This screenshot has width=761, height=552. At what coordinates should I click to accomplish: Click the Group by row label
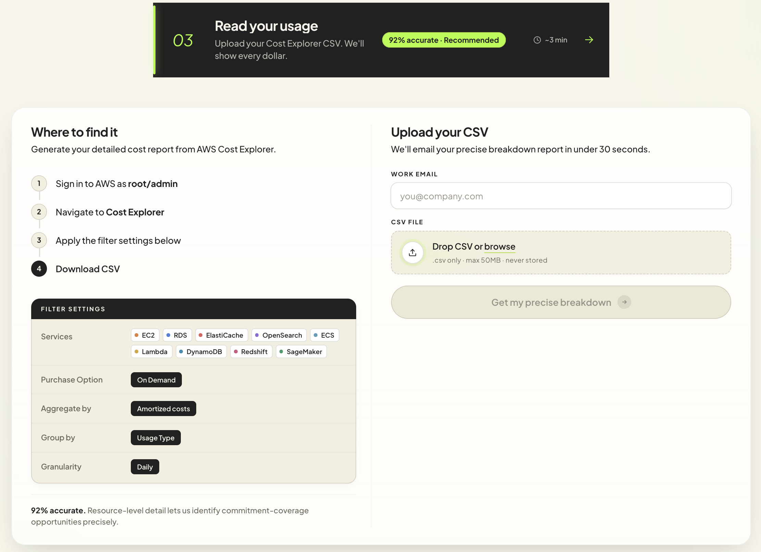[58, 438]
